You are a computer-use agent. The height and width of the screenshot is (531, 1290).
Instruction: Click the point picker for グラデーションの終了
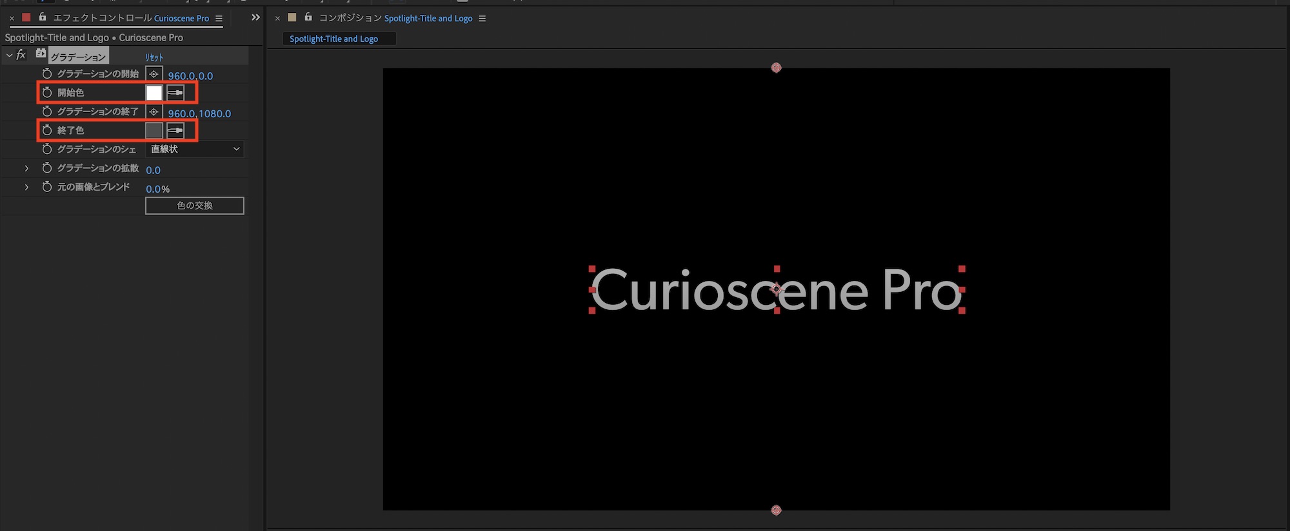click(154, 111)
